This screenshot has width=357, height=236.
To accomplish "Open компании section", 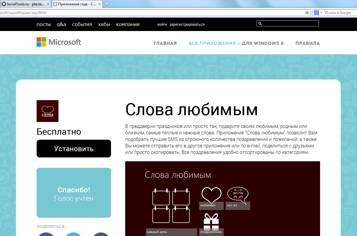I will [128, 25].
